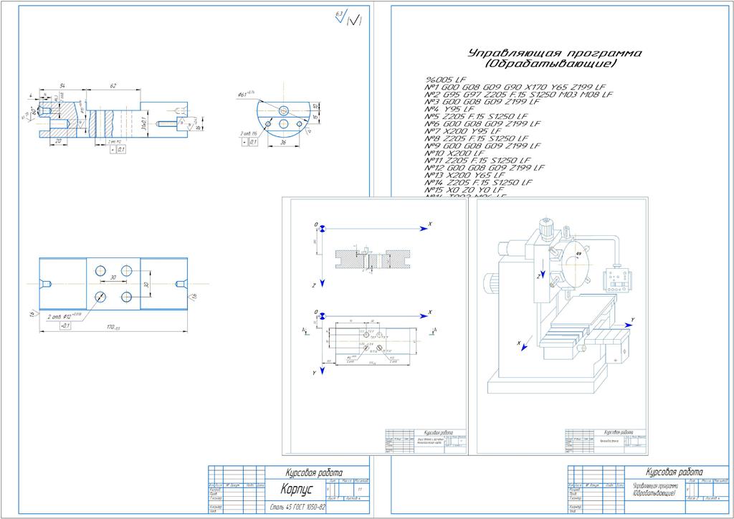The height and width of the screenshot is (519, 734).
Task: Select the program line '%005 LF'
Action: (446, 80)
